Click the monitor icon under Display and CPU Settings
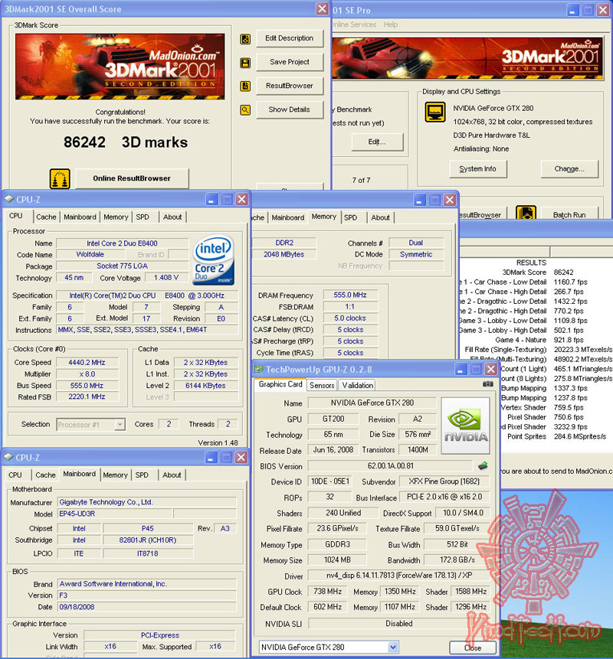 click(x=435, y=113)
